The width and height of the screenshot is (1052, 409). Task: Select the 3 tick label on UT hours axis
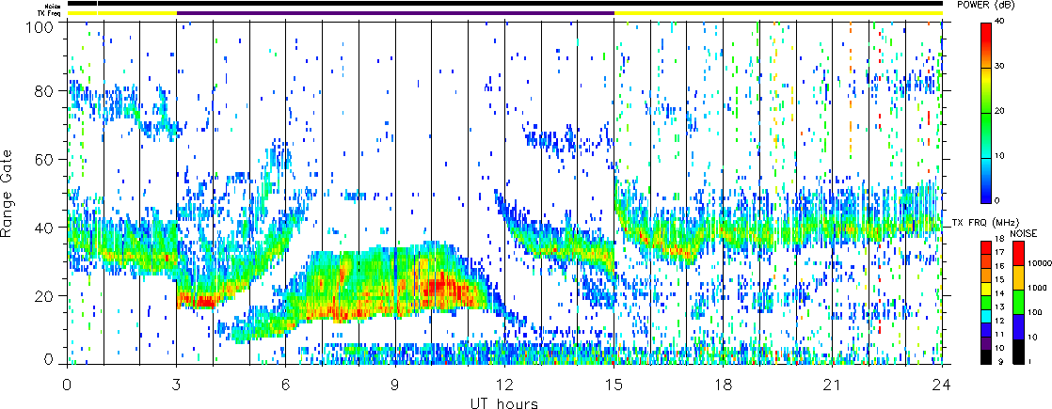(177, 383)
